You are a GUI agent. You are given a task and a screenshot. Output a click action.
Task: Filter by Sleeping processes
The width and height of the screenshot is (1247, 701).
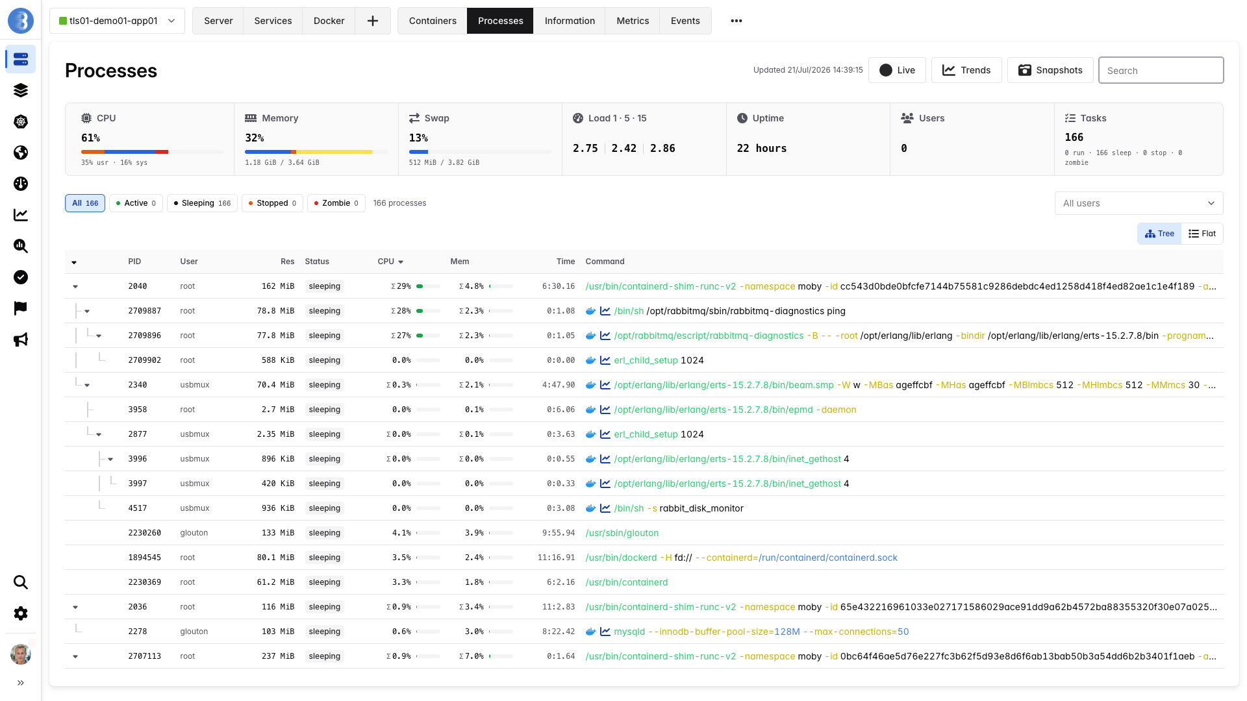pos(202,203)
